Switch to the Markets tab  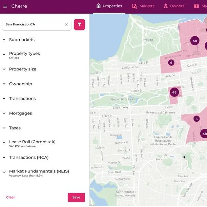point(143,6)
